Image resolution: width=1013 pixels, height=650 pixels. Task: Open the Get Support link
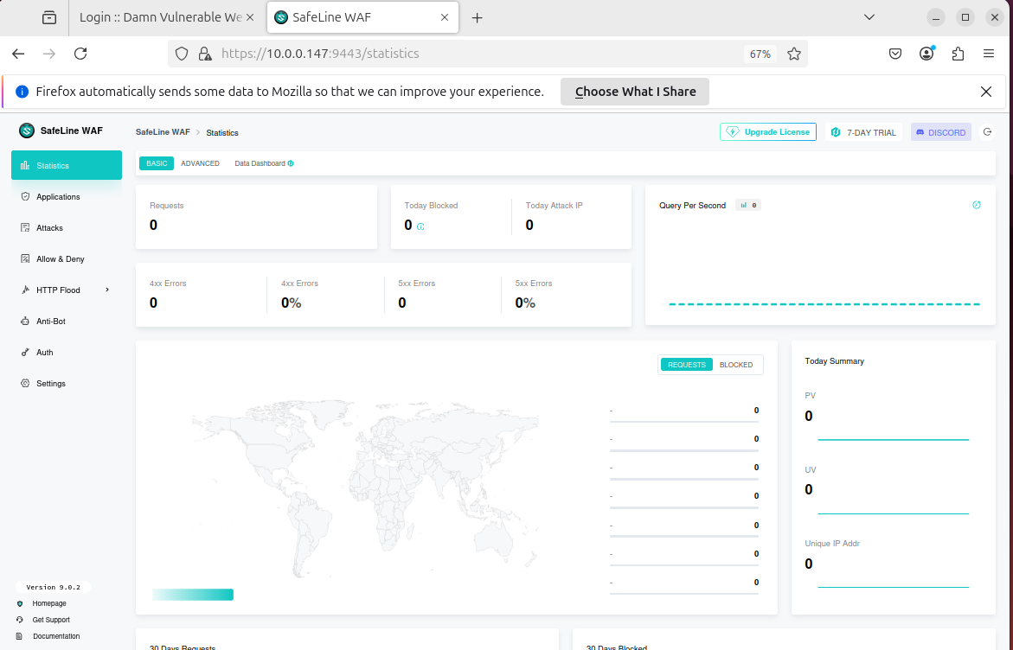click(51, 620)
